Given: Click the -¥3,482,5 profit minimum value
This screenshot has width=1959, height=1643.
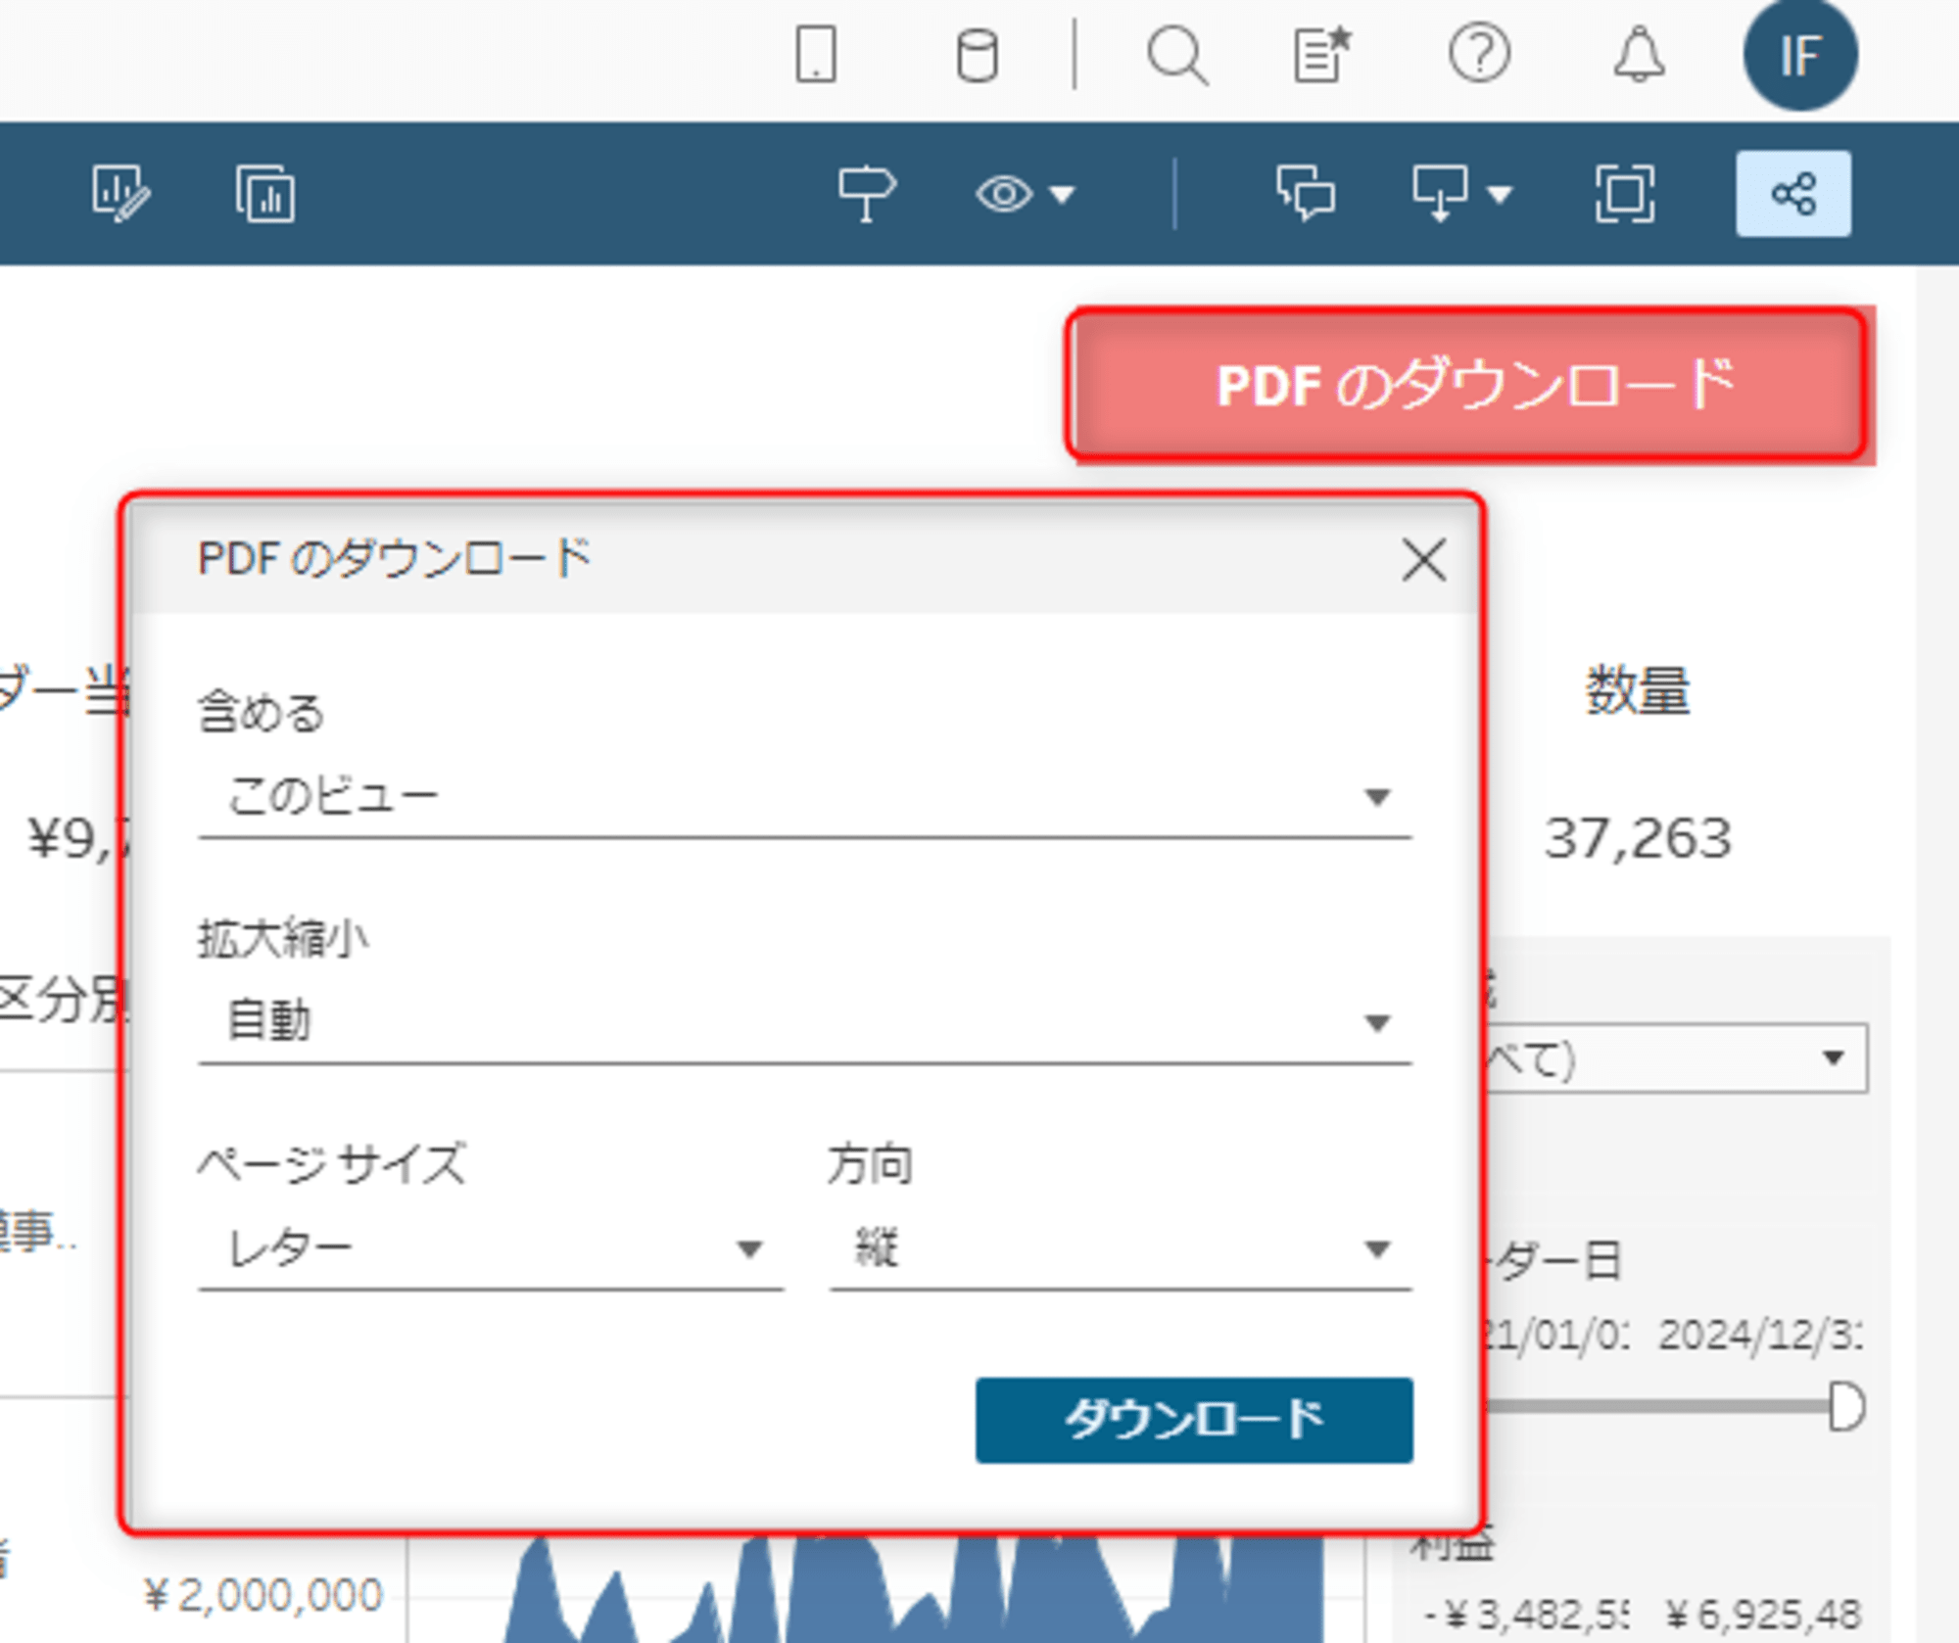Looking at the screenshot, I should click(1526, 1614).
